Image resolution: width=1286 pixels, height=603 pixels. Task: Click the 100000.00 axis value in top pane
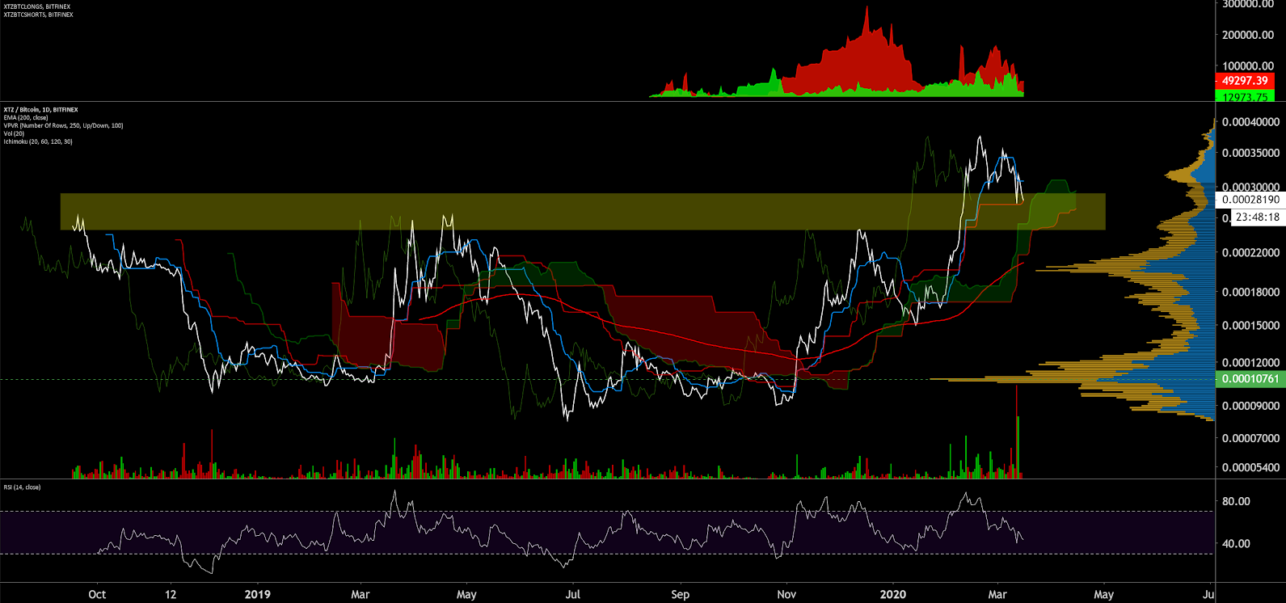click(1247, 66)
